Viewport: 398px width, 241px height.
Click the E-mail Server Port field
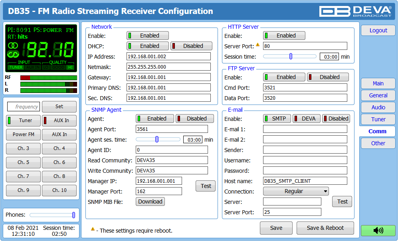(292, 212)
